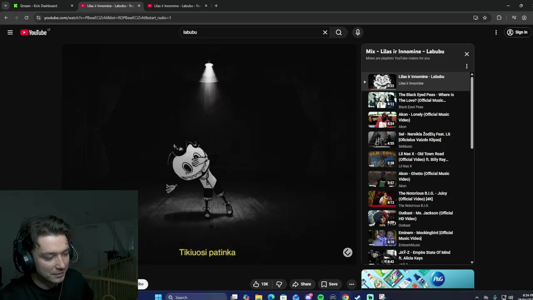This screenshot has height=300, width=533.
Task: Click the current Labubu playlist entry
Action: 416,82
